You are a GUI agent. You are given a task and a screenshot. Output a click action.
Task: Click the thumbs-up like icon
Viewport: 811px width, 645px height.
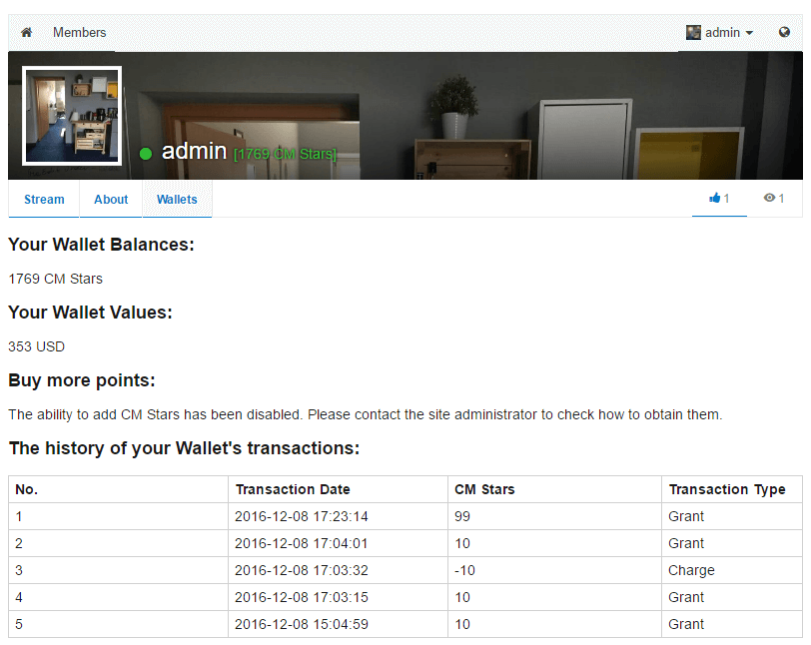[714, 199]
